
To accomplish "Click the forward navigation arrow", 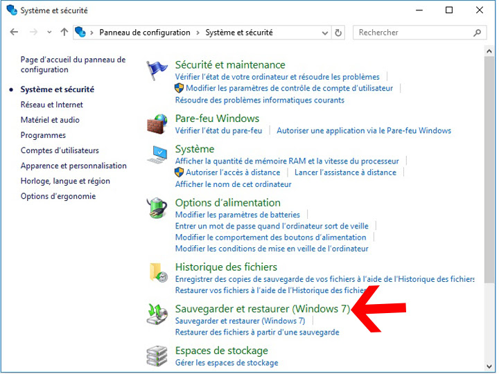I will click(x=33, y=32).
